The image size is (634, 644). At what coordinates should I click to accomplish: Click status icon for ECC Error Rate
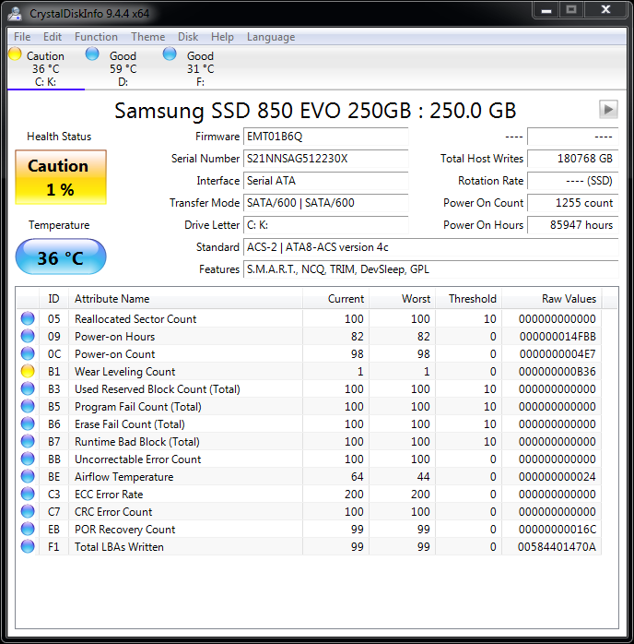[x=28, y=494]
